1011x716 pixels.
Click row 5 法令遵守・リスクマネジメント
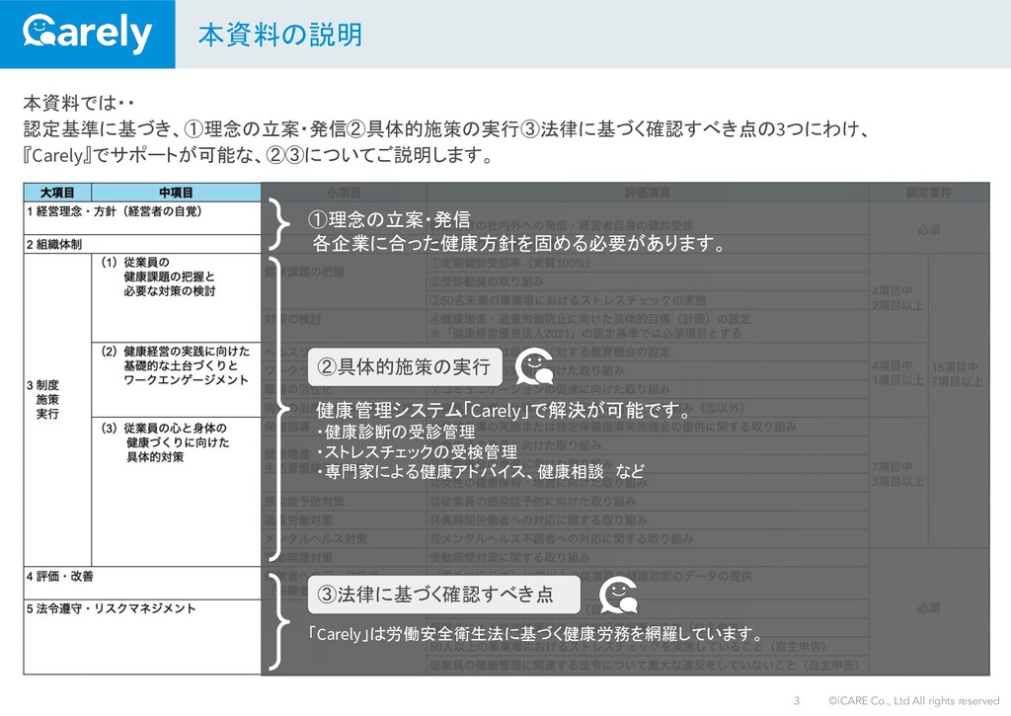point(142,637)
